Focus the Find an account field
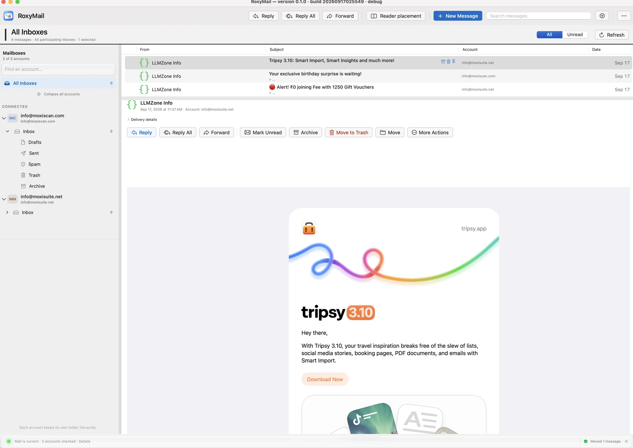Image resolution: width=633 pixels, height=448 pixels. [58, 69]
